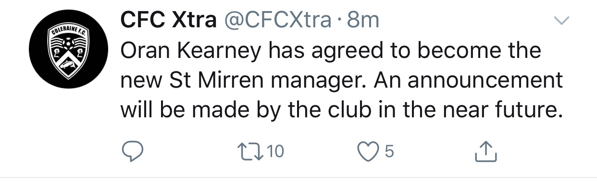Open the CFC Xtra display name profile
Image resolution: width=597 pixels, height=181 pixels.
click(168, 20)
